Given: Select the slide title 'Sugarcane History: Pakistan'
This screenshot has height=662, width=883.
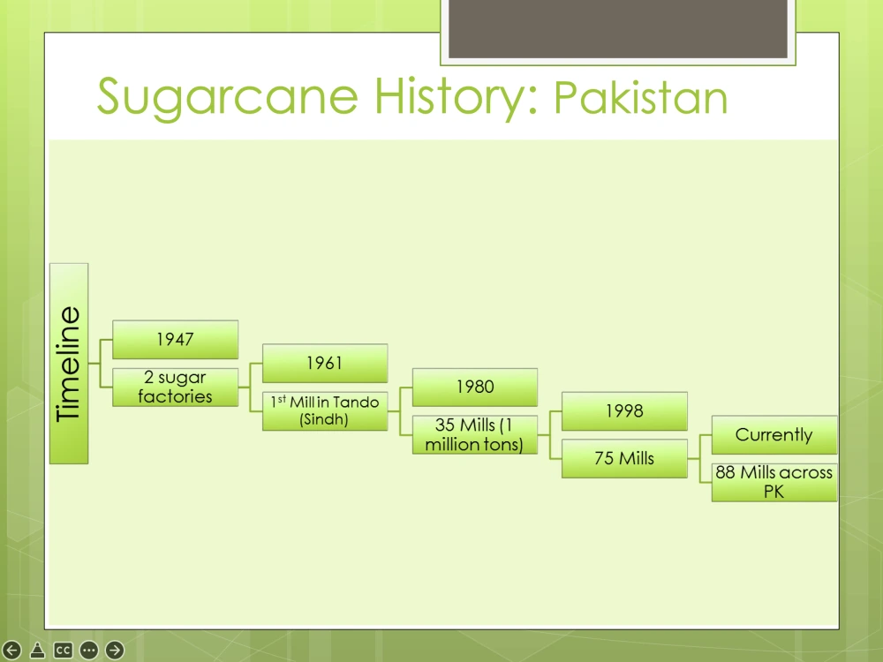Looking at the screenshot, I should 412,97.
